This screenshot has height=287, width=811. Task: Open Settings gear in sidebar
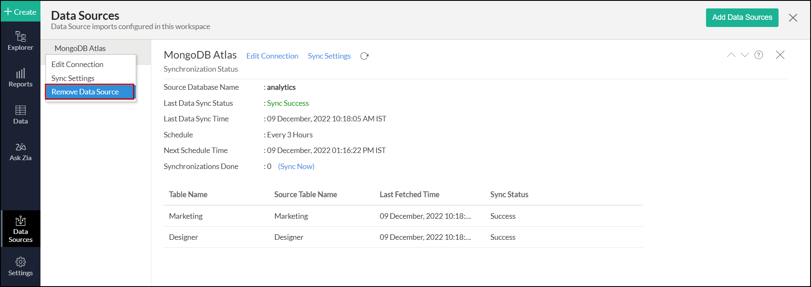(x=20, y=266)
